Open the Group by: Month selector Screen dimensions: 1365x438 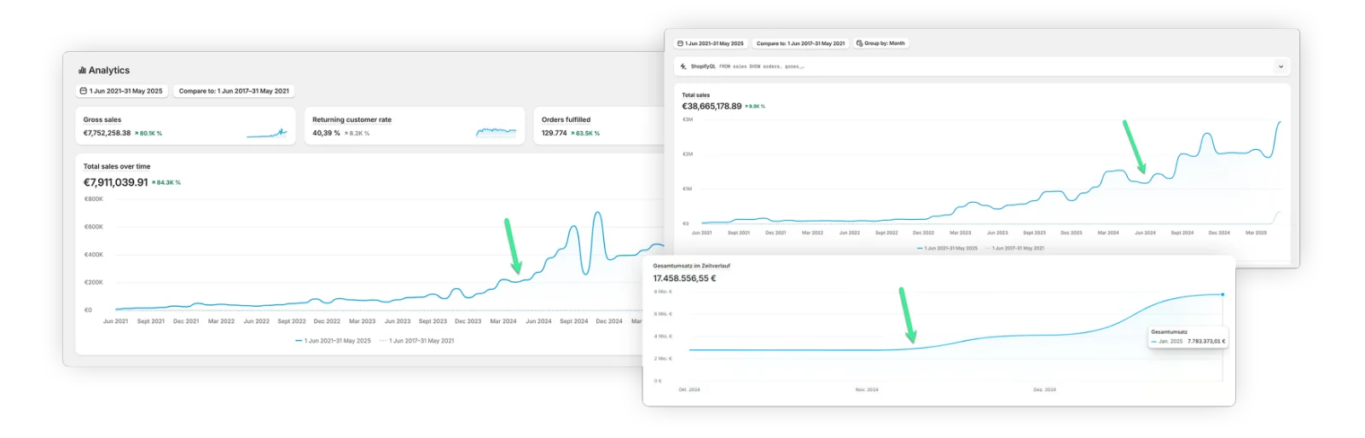(880, 43)
